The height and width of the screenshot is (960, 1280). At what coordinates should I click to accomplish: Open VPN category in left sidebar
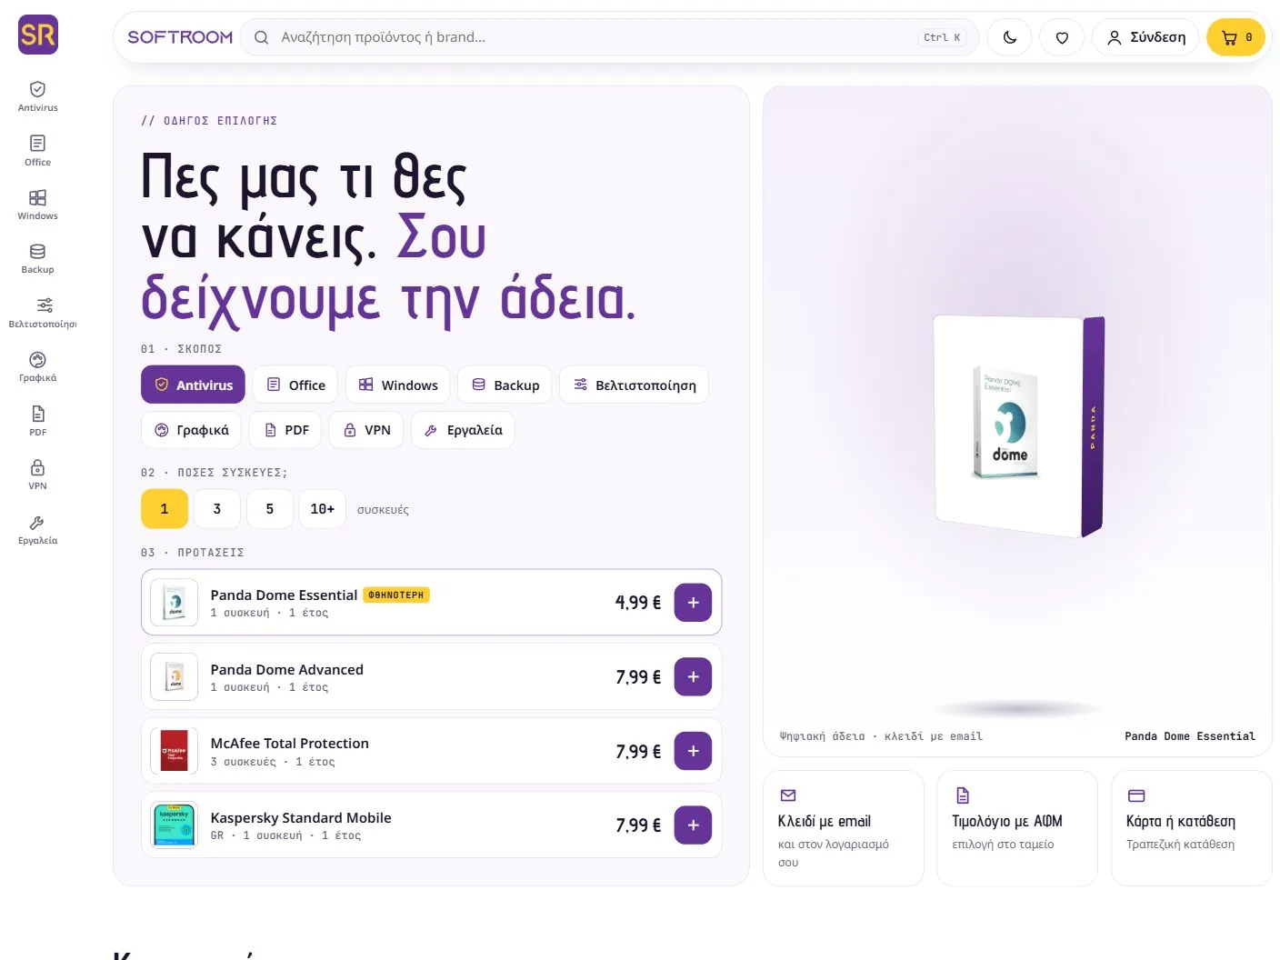click(x=37, y=475)
